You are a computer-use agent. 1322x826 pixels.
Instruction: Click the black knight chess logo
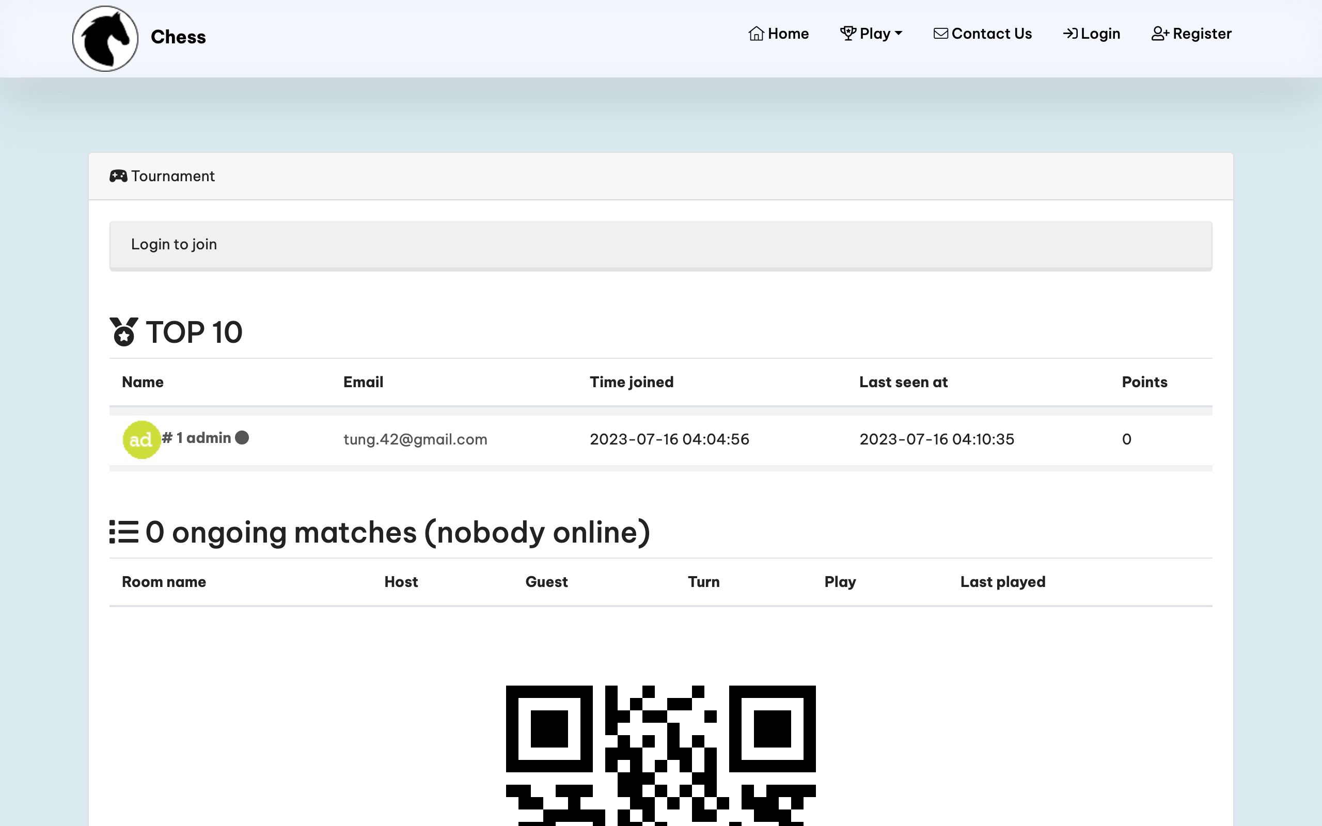(105, 39)
